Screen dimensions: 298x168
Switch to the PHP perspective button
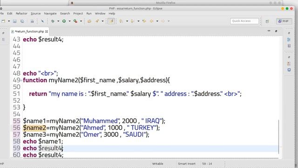(x=284, y=21)
